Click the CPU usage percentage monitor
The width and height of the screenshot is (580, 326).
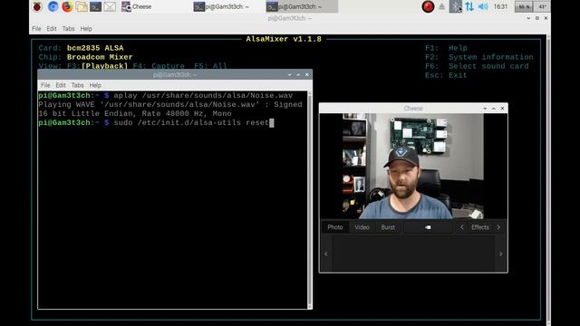pos(524,6)
